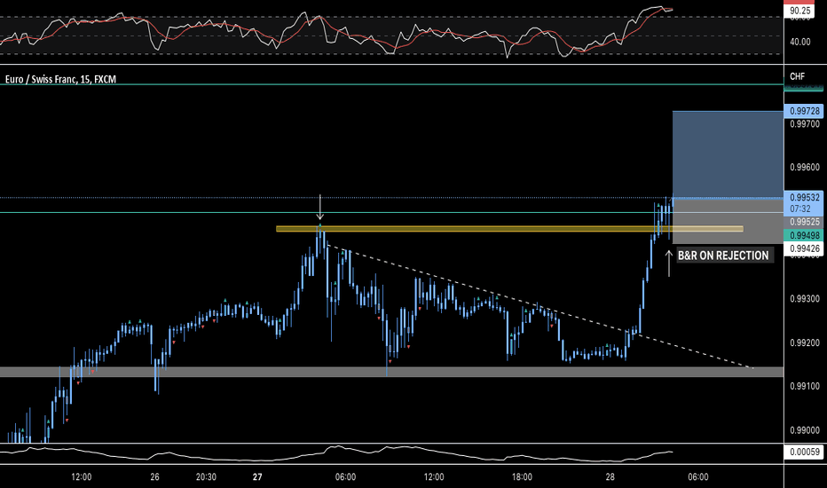The width and height of the screenshot is (827, 488).
Task: Click the 40.00 level on the RSI axis
Action: coord(800,42)
